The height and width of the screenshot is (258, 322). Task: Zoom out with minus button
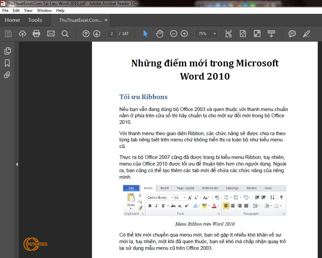[x=173, y=34]
